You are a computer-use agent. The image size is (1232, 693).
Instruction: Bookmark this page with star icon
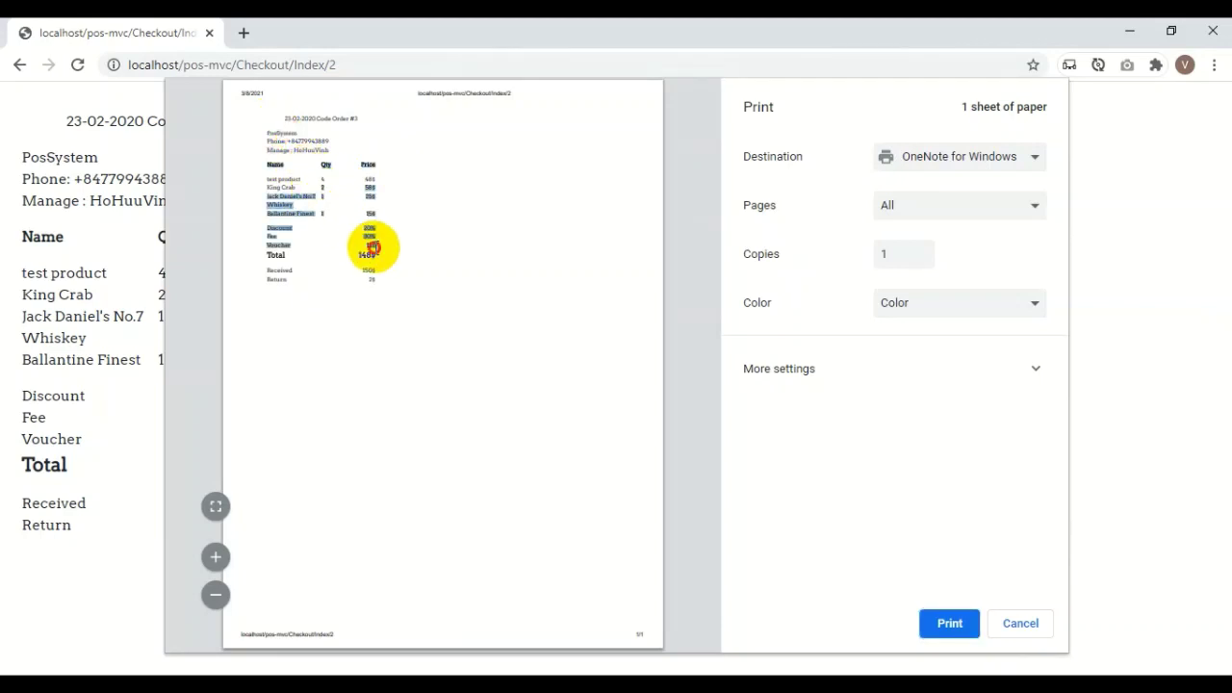click(1033, 64)
